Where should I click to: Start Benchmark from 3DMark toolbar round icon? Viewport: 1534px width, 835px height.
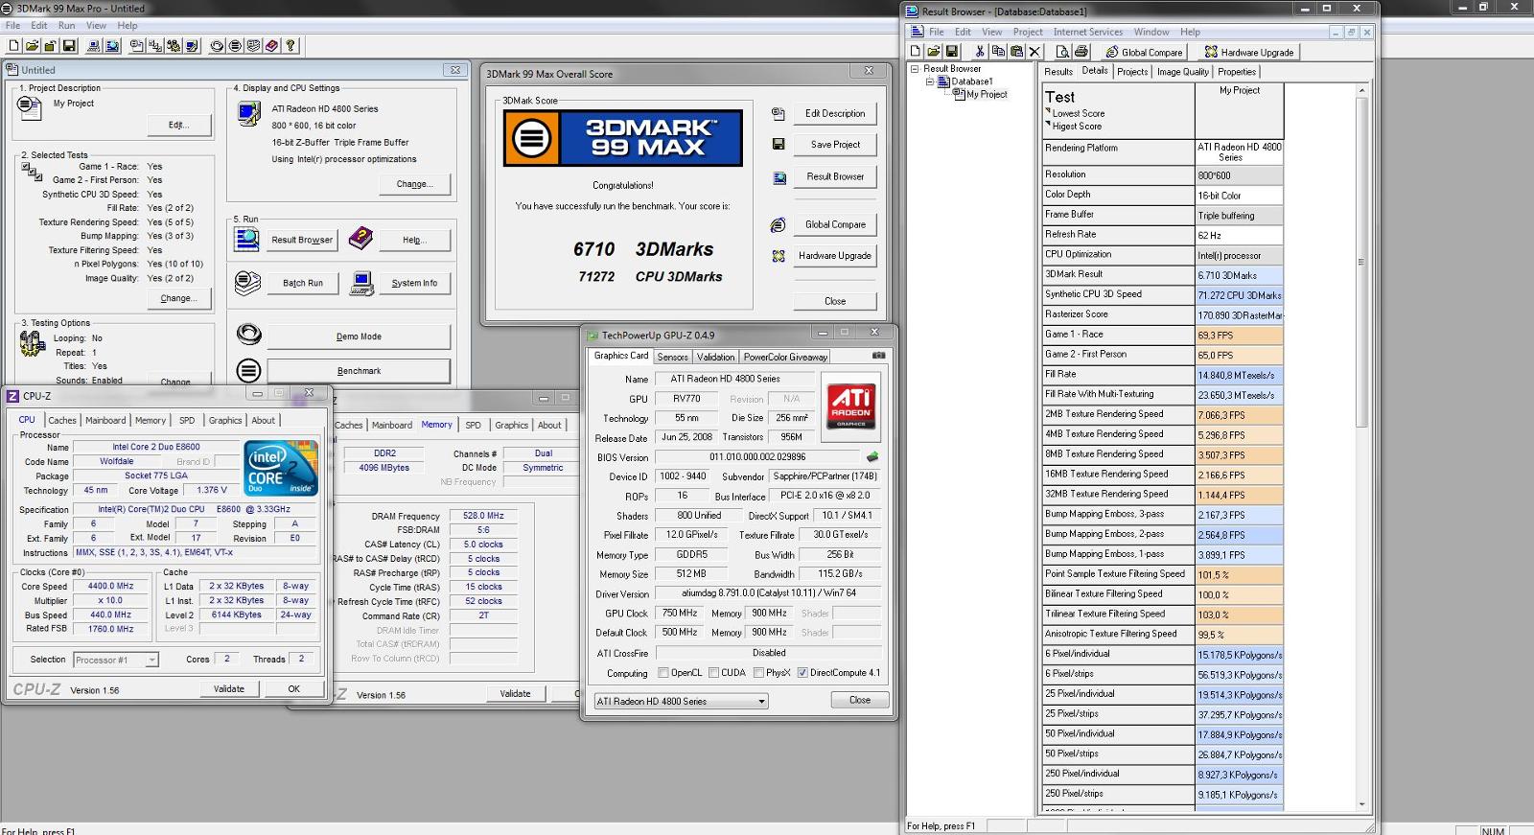tap(235, 45)
